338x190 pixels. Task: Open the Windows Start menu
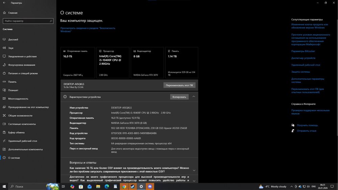pyautogui.click(x=4, y=186)
